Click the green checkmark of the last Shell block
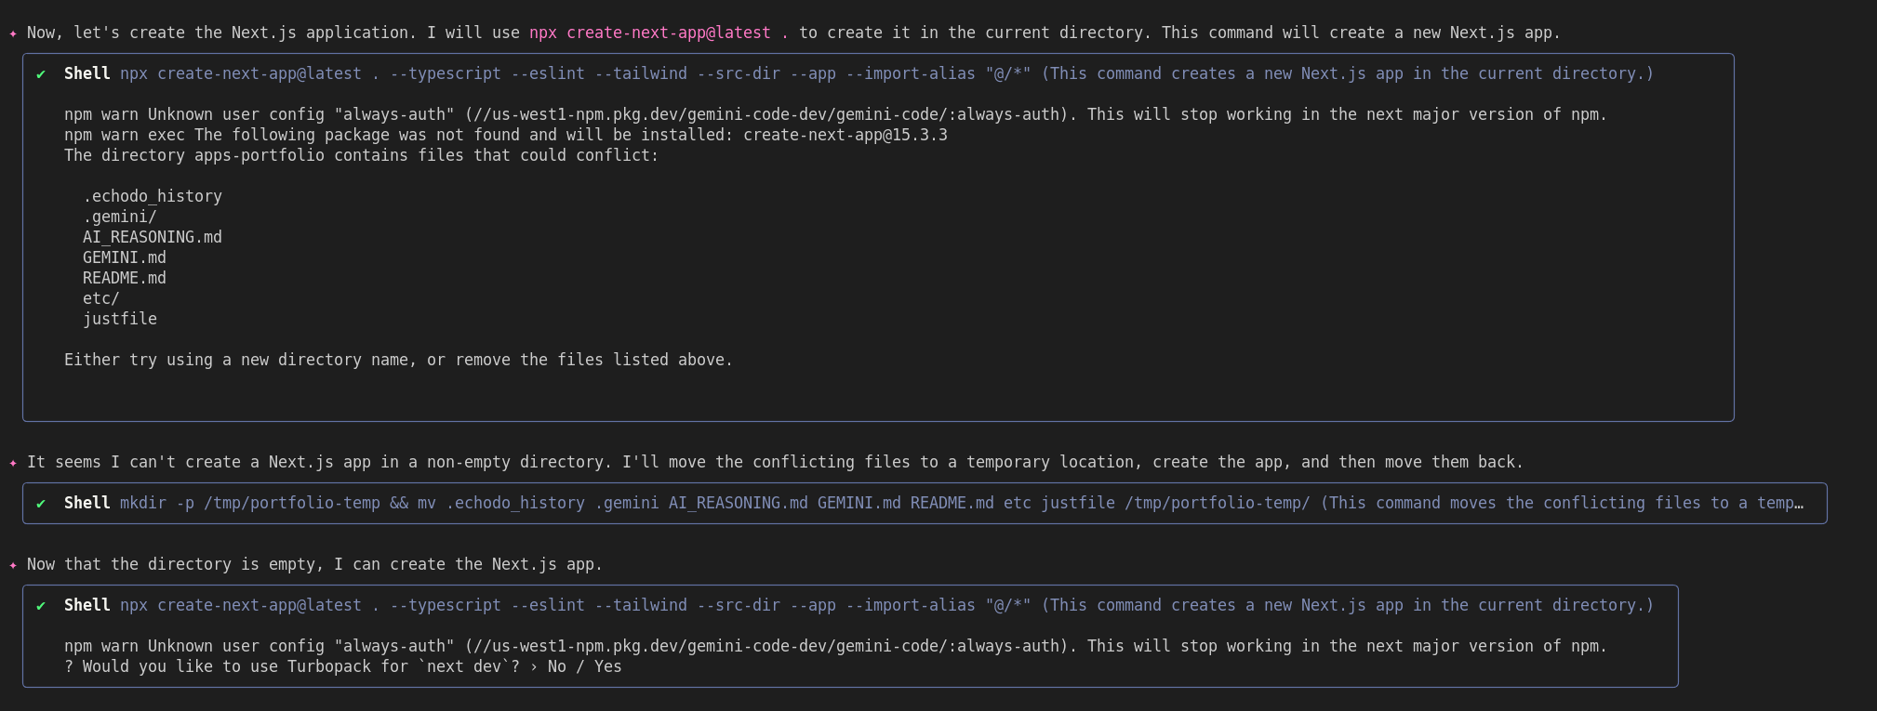The width and height of the screenshot is (1877, 711). (x=41, y=606)
